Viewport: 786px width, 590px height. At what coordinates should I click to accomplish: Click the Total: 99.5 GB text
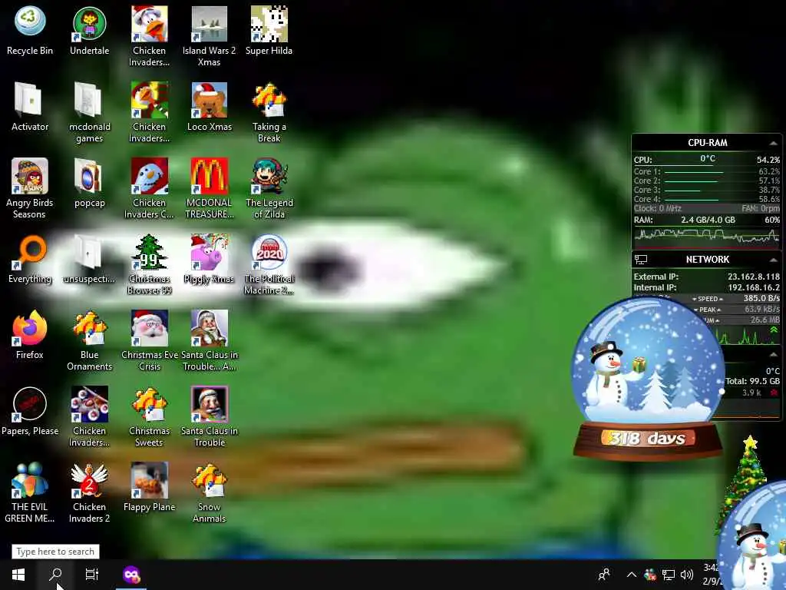[752, 381]
